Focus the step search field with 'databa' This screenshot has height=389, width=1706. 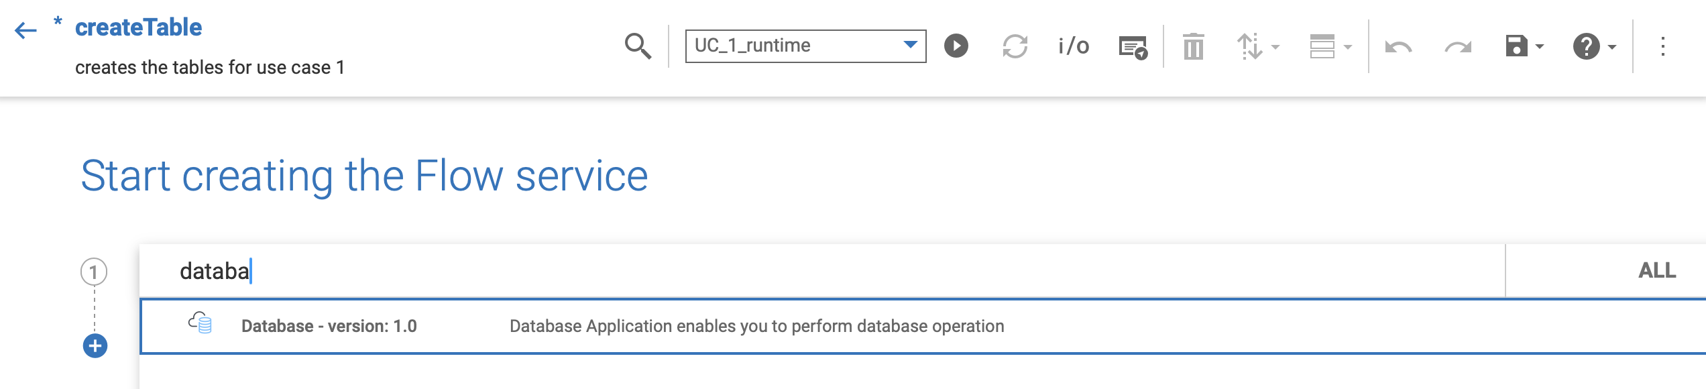(x=822, y=271)
